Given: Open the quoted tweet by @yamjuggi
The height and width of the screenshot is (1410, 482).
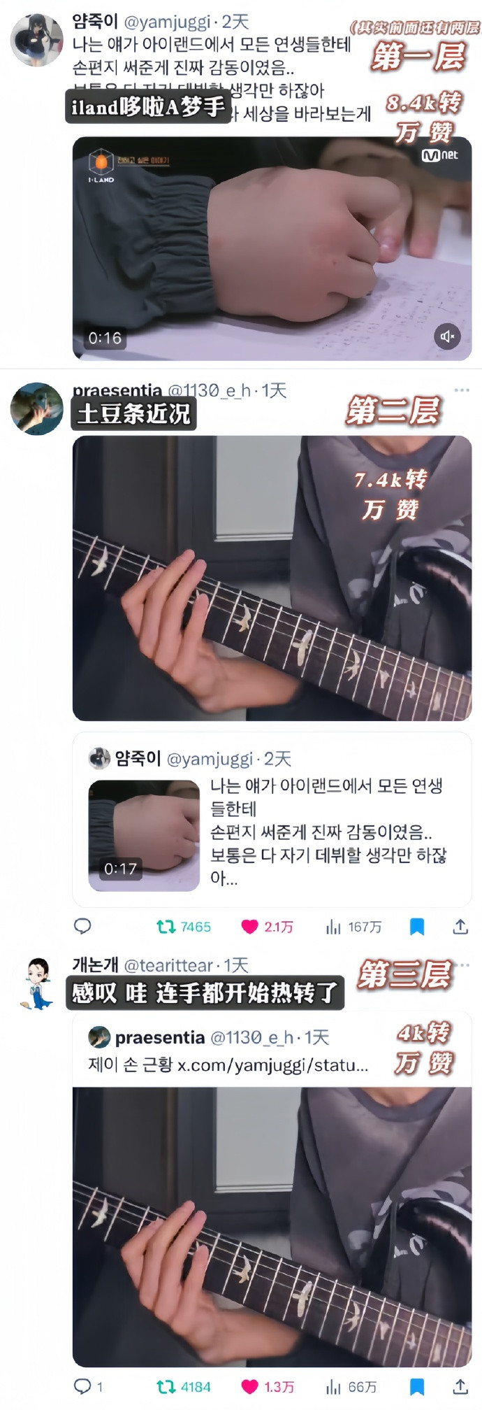Looking at the screenshot, I should click(272, 819).
